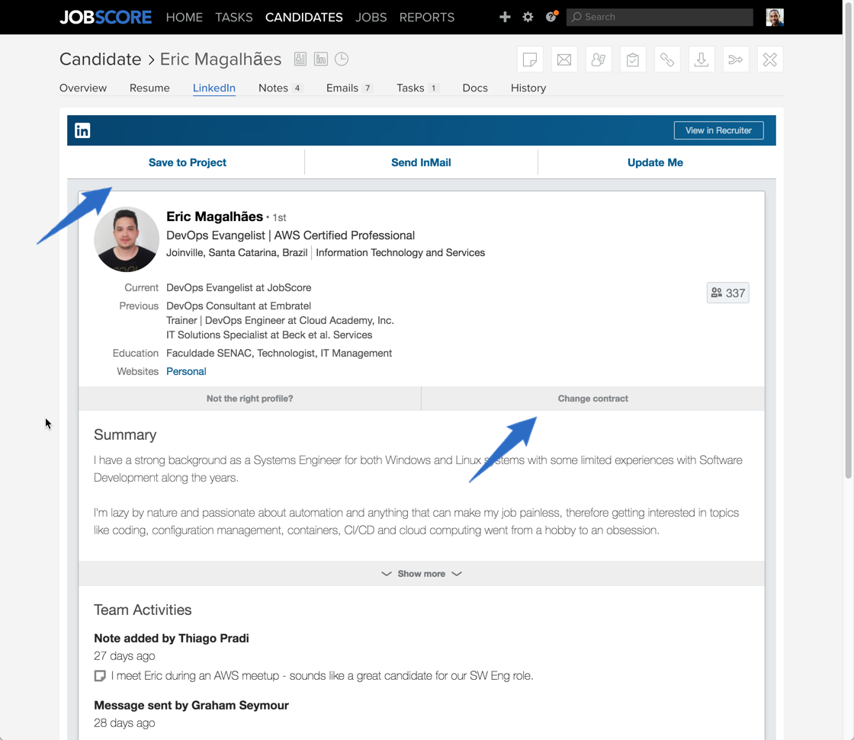Switch to the Overview tab

click(x=83, y=88)
